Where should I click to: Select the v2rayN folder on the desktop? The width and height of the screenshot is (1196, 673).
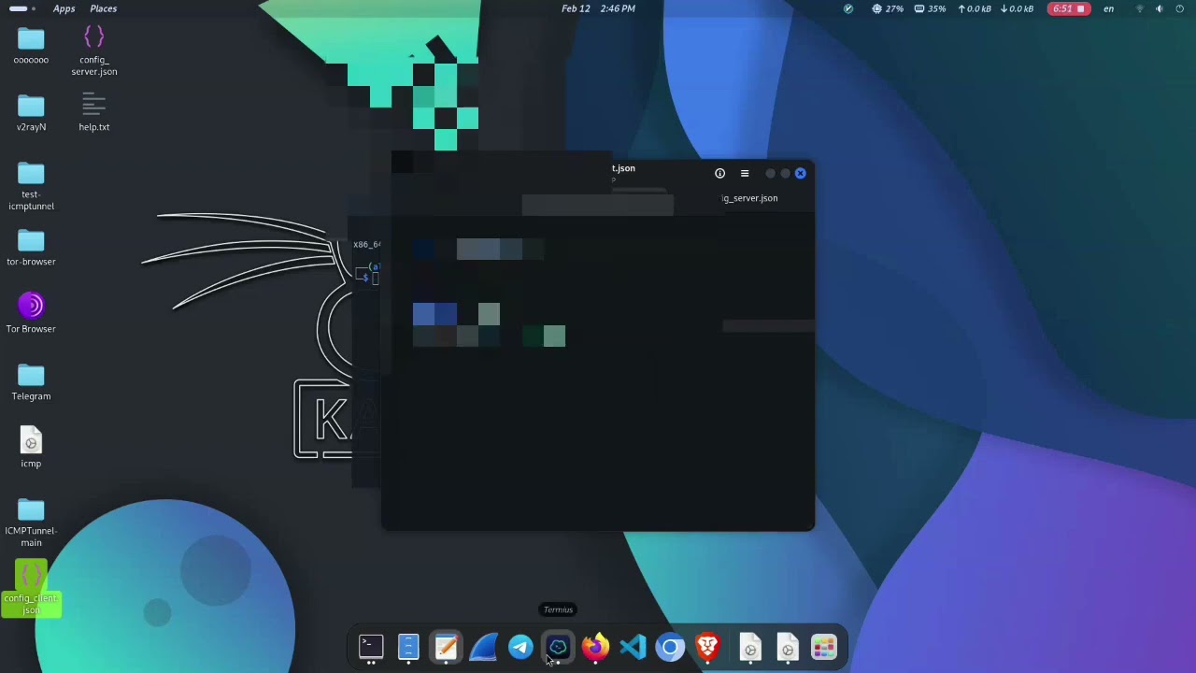(31, 112)
